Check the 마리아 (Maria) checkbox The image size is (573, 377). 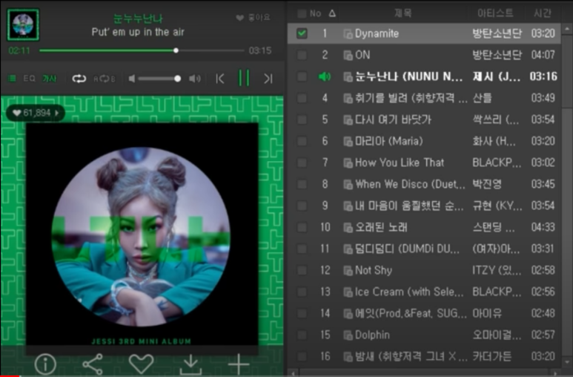coord(302,141)
